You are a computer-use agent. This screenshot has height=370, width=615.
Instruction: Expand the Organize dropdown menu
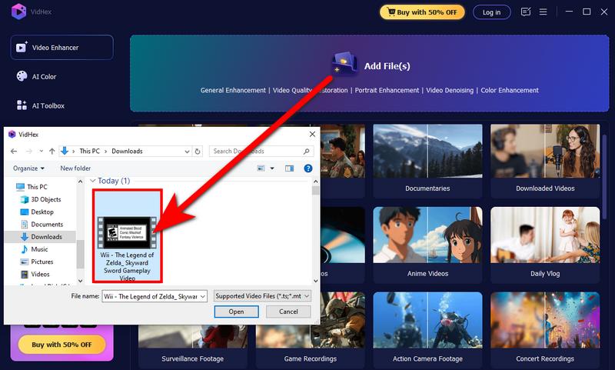29,168
